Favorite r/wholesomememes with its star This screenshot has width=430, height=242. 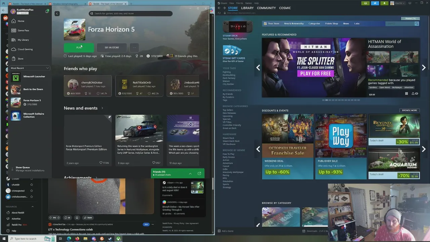[32, 197]
